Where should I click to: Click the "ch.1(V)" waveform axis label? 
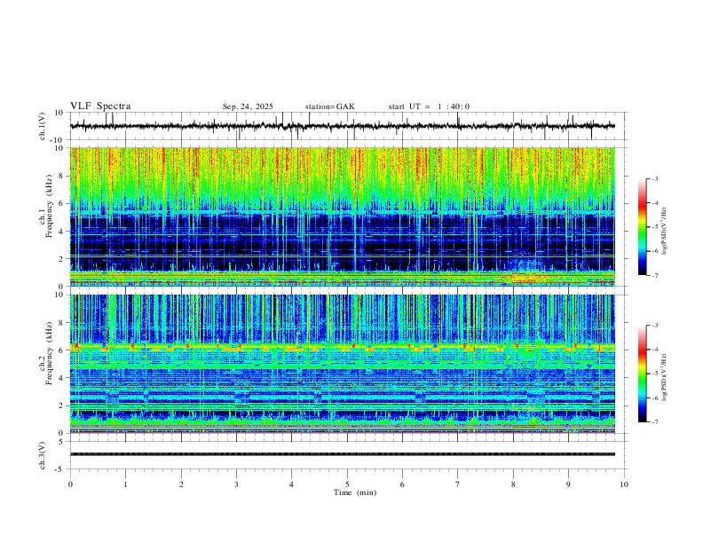coord(43,126)
